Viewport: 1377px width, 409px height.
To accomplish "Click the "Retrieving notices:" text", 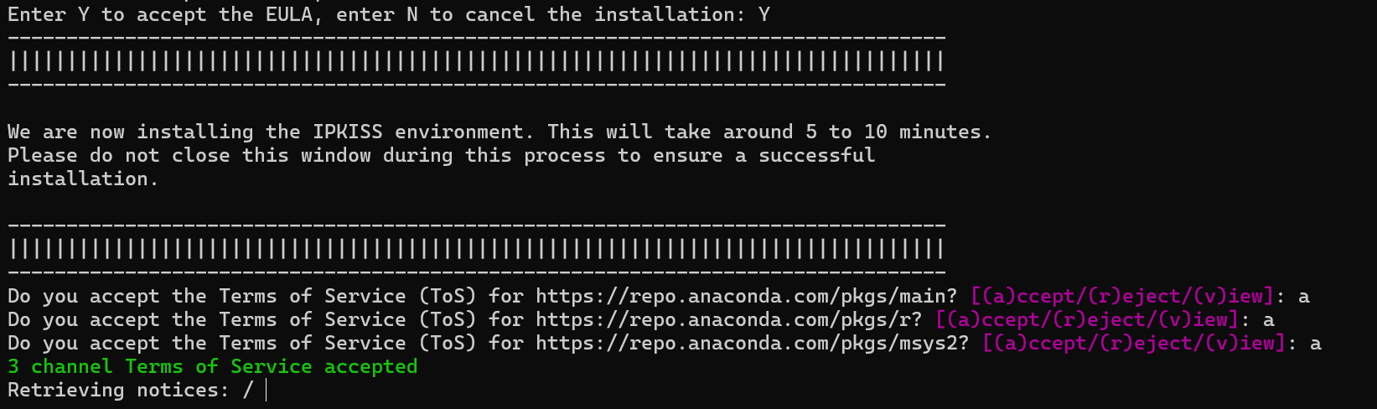I will tap(118, 390).
